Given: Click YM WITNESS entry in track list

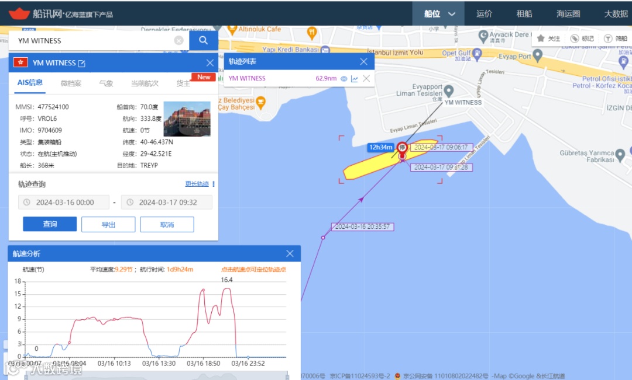Looking at the screenshot, I should pos(247,78).
